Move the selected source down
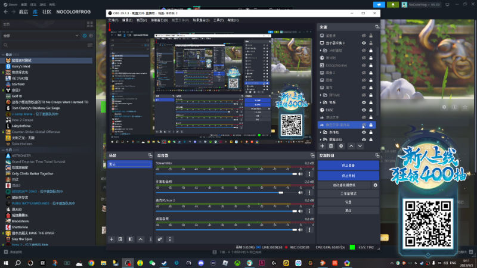Image resolution: width=477 pixels, height=268 pixels. click(x=360, y=146)
